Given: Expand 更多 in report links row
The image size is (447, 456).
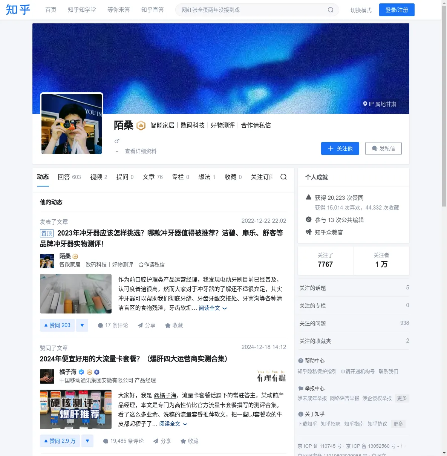Looking at the screenshot, I should [402, 398].
